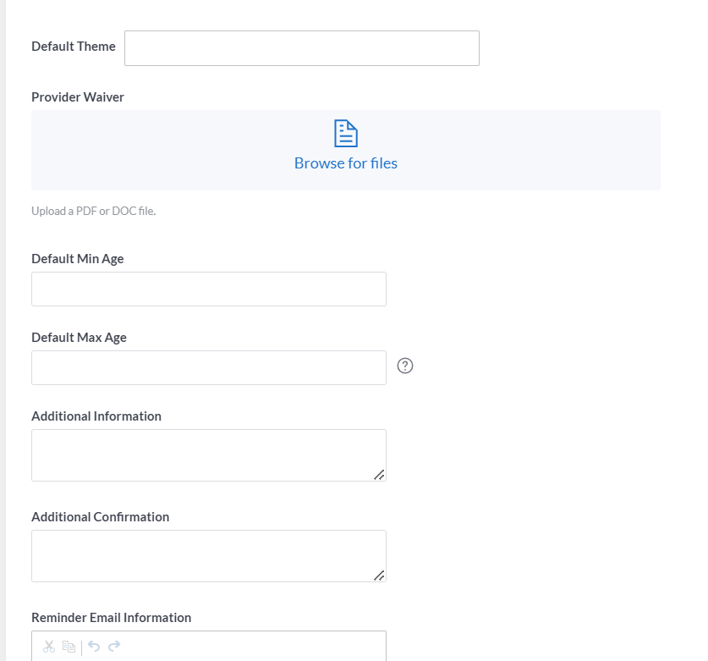Image resolution: width=708 pixels, height=661 pixels.
Task: Focus the Default Theme text field
Action: (x=302, y=48)
